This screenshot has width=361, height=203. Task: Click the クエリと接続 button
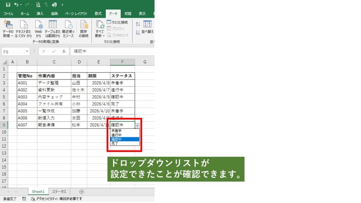coord(117,22)
